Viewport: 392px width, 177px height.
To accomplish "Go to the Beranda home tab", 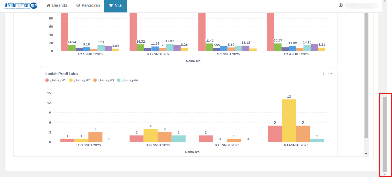I will tap(57, 6).
